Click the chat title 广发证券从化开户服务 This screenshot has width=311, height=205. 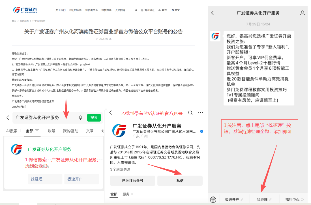coord(258,13)
